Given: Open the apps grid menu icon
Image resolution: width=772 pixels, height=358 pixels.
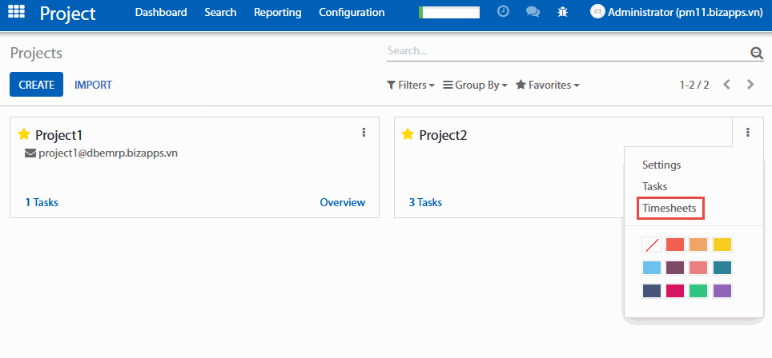Looking at the screenshot, I should click(x=16, y=12).
